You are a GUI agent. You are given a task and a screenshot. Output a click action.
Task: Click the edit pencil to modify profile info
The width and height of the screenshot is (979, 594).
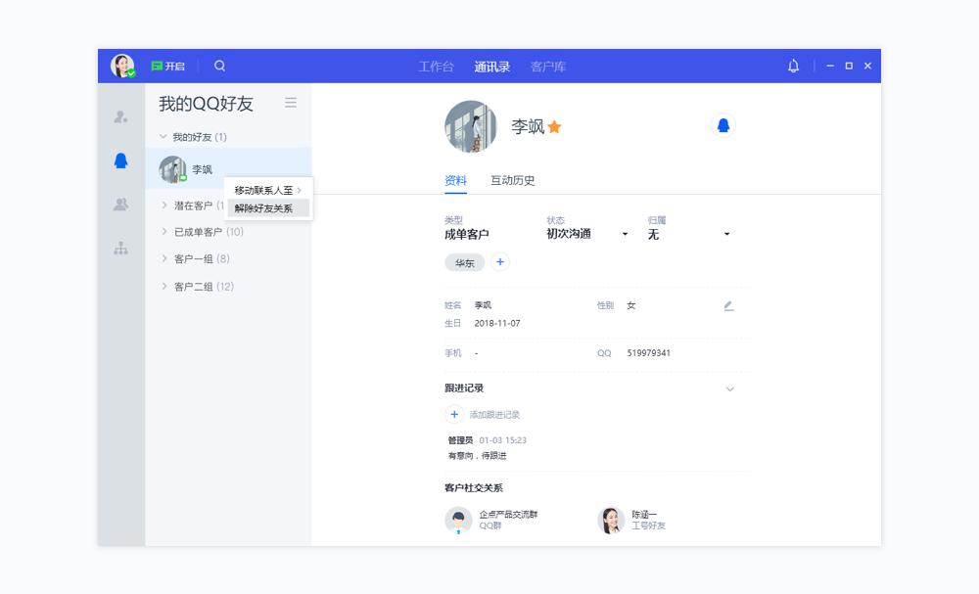[x=726, y=306]
